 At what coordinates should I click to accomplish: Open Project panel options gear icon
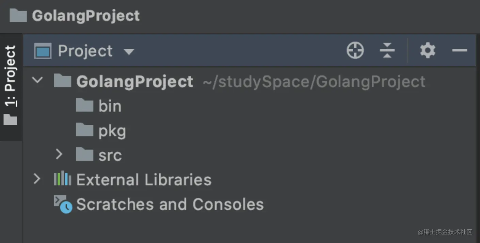[427, 50]
